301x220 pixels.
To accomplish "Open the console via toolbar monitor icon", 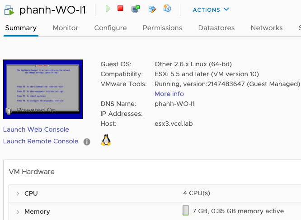I will coord(135,9).
